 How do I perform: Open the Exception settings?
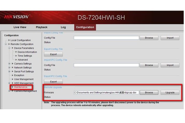pyautogui.click(x=19, y=75)
